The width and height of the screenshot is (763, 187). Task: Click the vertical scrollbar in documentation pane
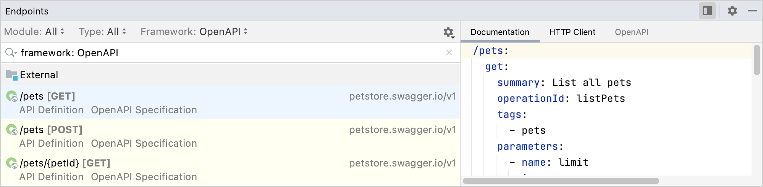[757, 60]
